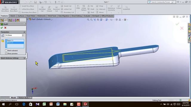Click the Mirror button
This screenshot has width=191, height=107.
pyautogui.click(x=100, y=12)
